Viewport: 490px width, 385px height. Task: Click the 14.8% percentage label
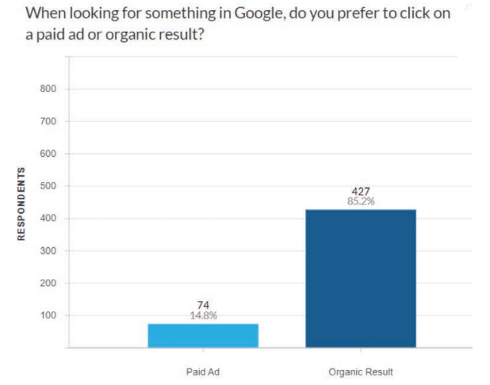[202, 316]
